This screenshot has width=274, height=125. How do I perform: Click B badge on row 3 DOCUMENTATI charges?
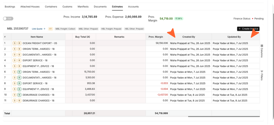(x=19, y=55)
